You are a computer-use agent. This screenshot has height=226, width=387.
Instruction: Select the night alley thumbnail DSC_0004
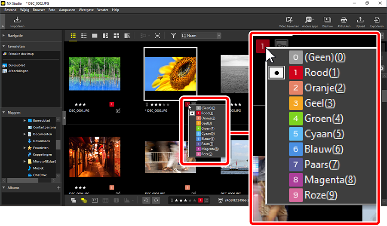point(95,157)
